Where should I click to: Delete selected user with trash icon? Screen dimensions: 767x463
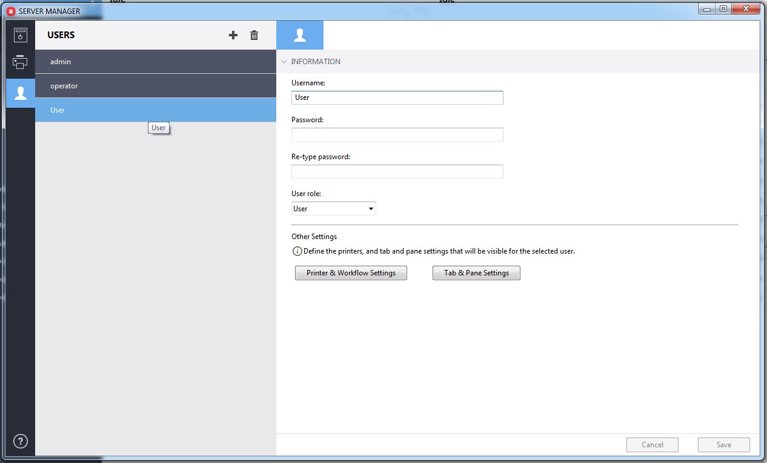tap(254, 35)
